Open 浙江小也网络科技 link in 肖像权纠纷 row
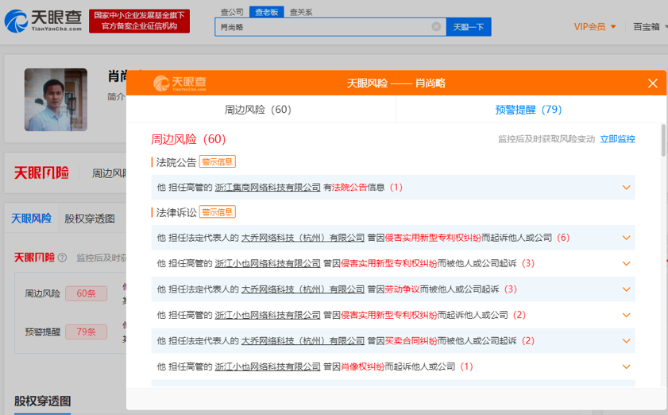 point(267,367)
